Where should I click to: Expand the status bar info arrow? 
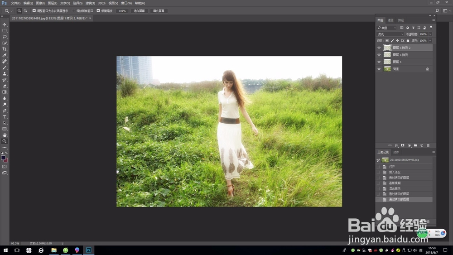[63, 243]
